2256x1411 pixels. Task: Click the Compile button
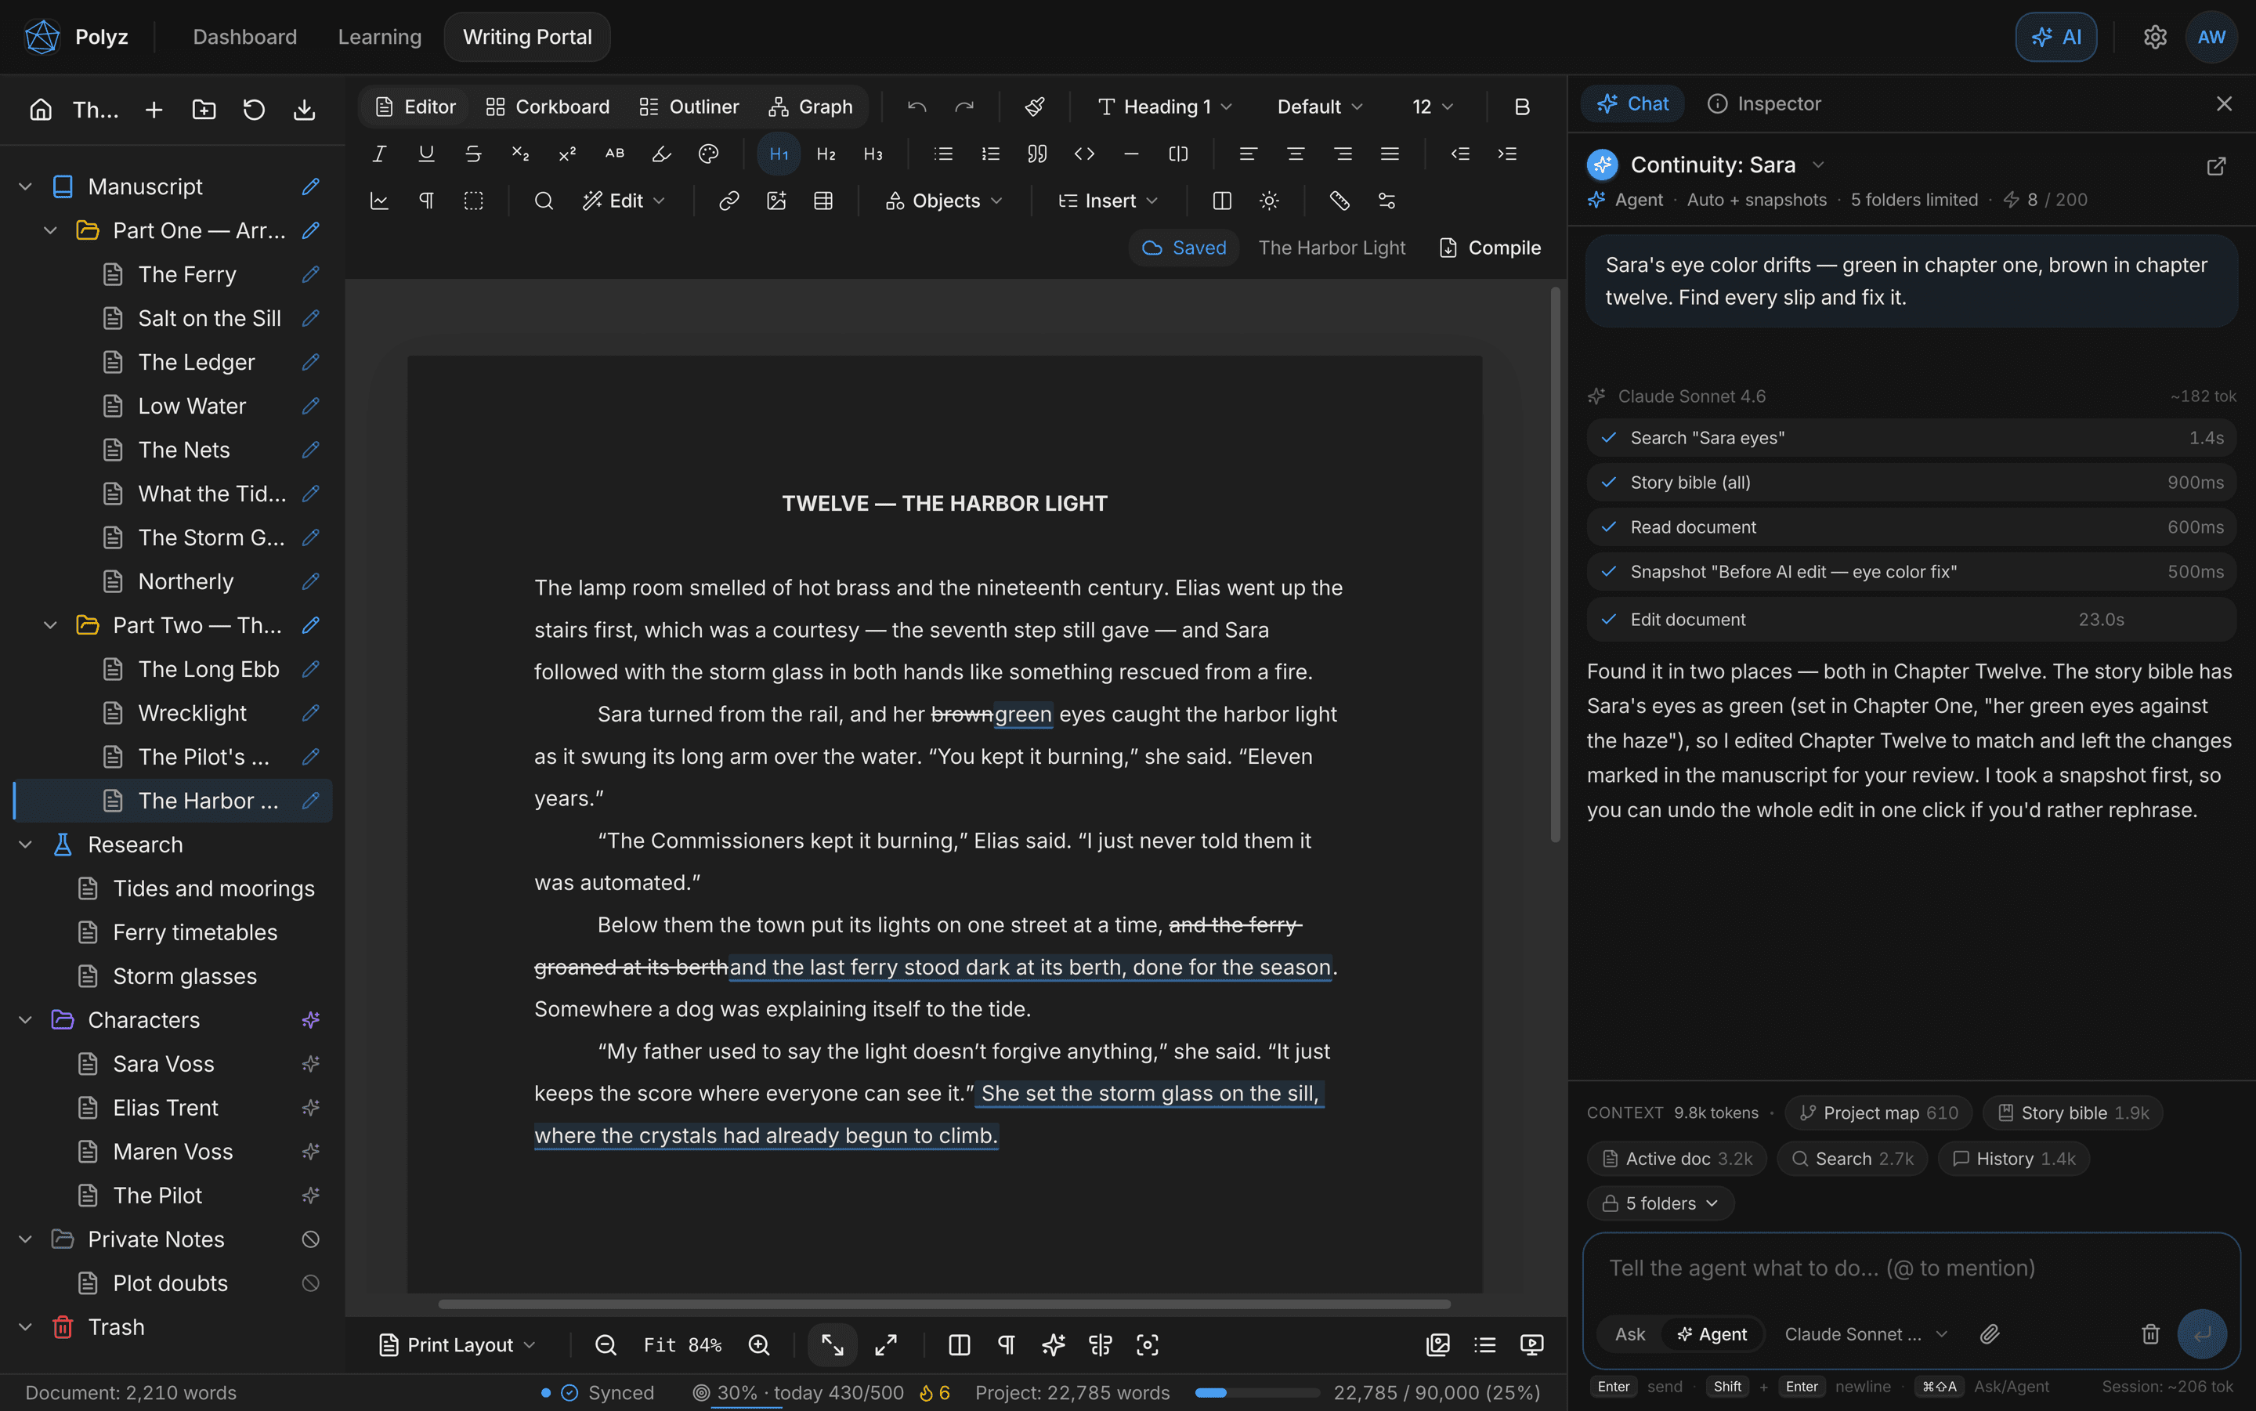[1490, 248]
